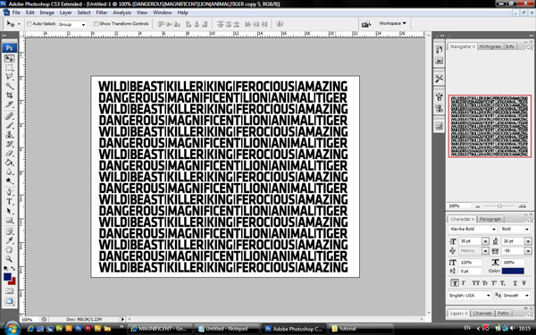Select the History Brush tool
This screenshot has width=536, height=335.
[9, 144]
